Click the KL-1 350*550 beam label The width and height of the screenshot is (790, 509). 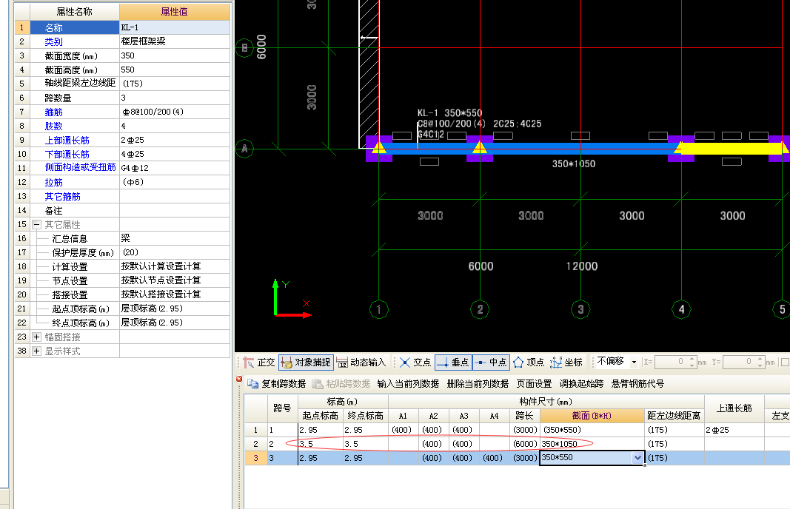[450, 113]
